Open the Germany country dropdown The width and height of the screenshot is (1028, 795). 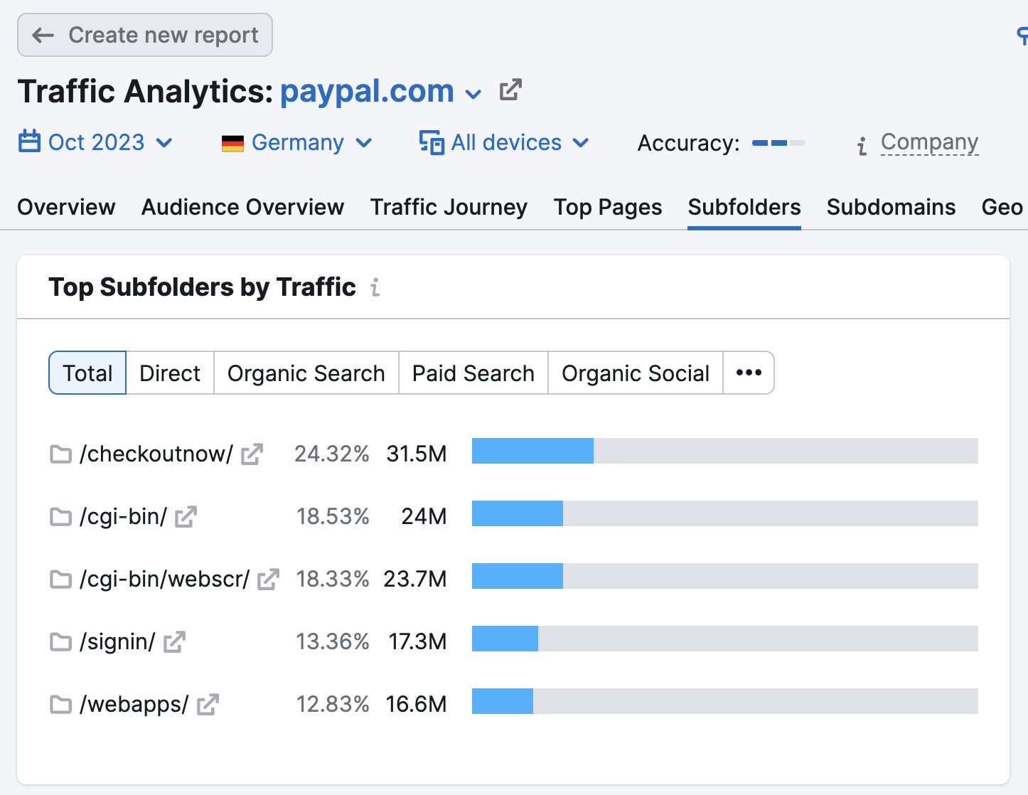coord(297,143)
